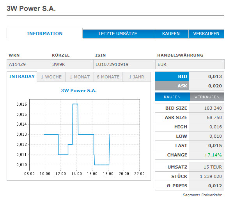Select the KAUFEN tab below the ASK price
The height and width of the screenshot is (199, 234).
click(172, 97)
